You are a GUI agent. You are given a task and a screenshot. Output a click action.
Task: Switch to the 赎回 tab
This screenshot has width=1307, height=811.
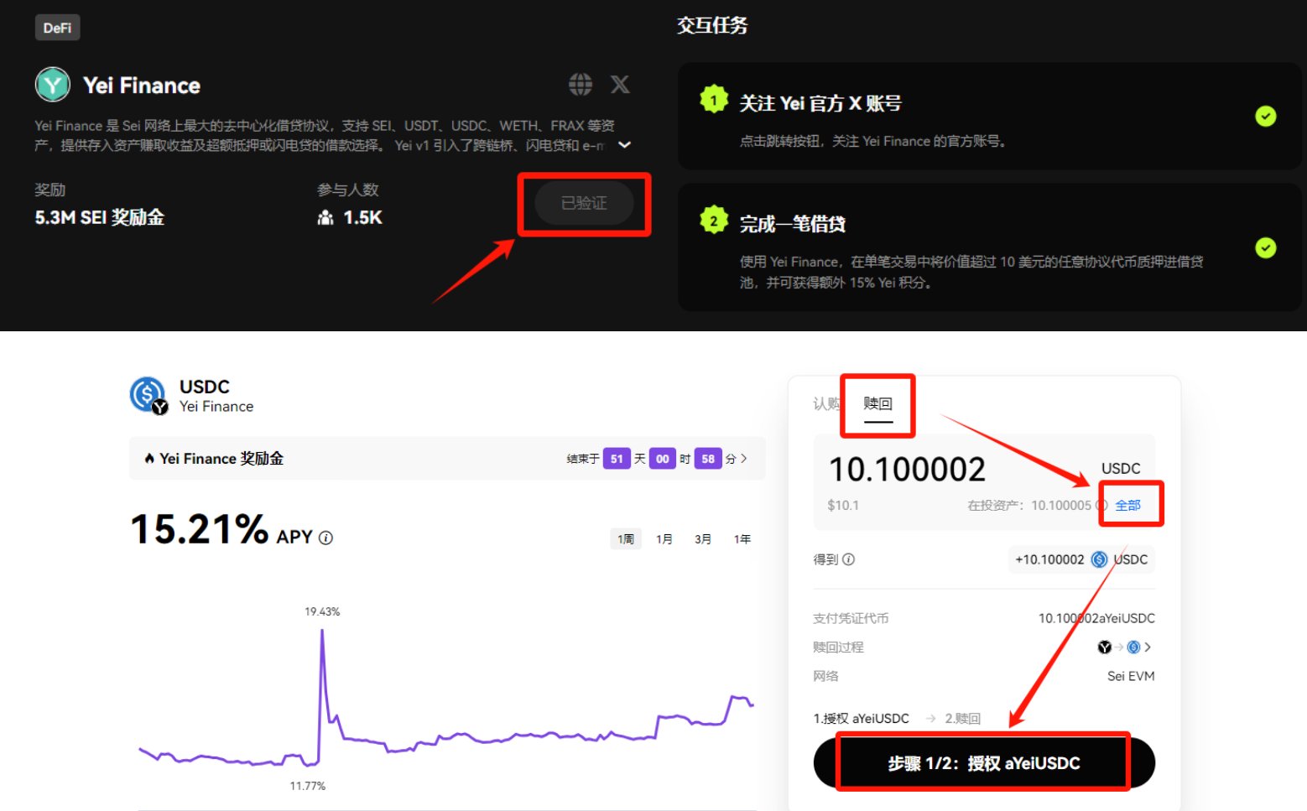click(878, 403)
